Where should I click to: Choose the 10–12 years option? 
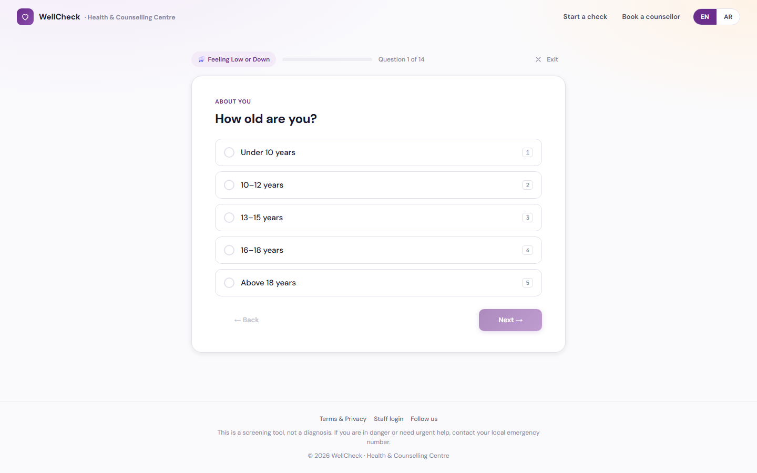(x=378, y=185)
